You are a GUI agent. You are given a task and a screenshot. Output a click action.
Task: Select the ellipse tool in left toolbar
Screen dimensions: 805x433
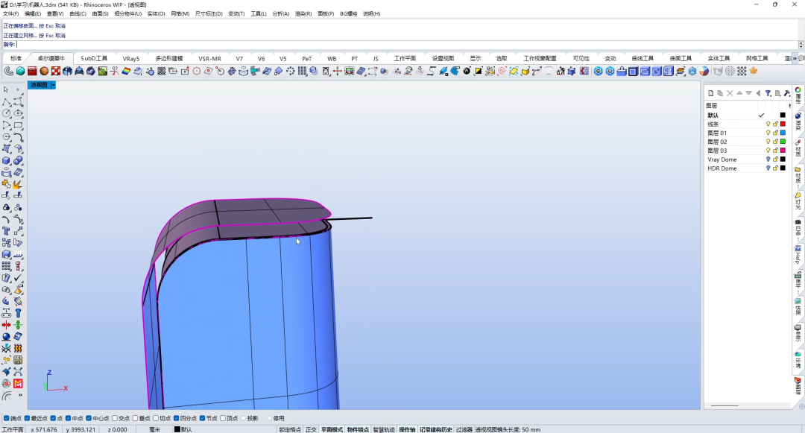click(x=18, y=113)
